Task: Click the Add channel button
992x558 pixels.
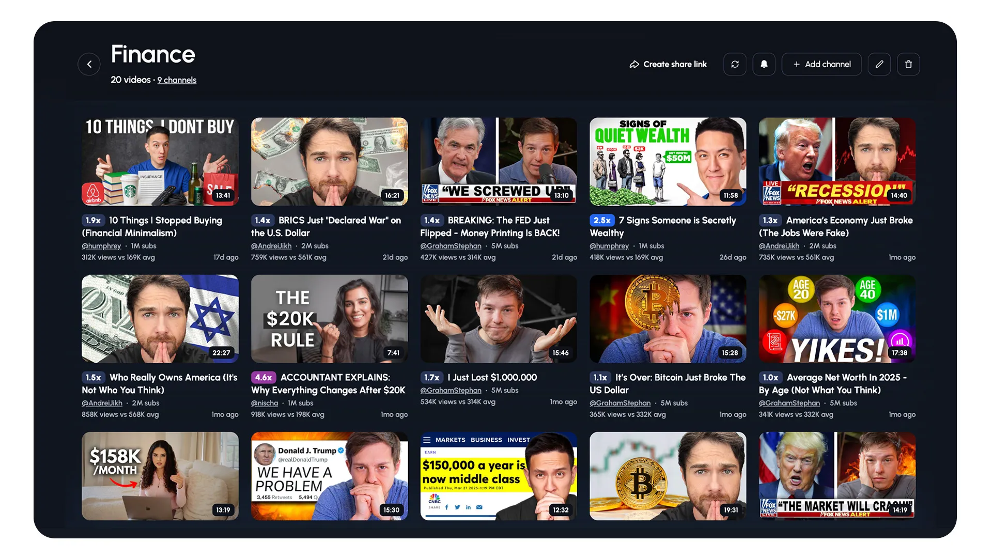Action: tap(822, 64)
